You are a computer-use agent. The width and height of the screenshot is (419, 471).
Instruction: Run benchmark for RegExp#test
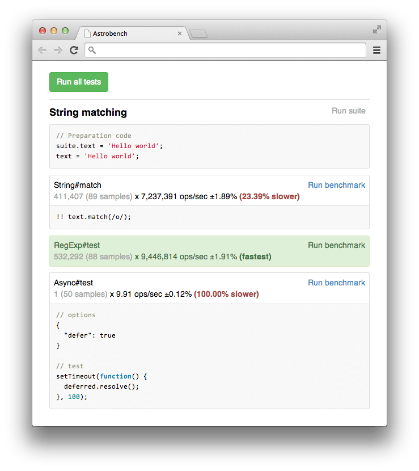[336, 245]
